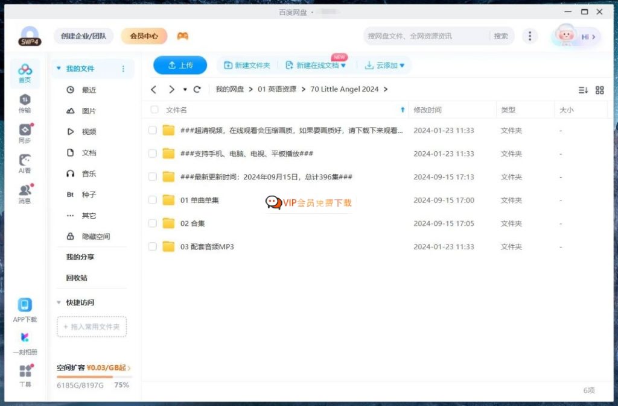Click the 70 Little Angel 2024 breadcrumb
Image resolution: width=618 pixels, height=406 pixels.
pyautogui.click(x=345, y=89)
